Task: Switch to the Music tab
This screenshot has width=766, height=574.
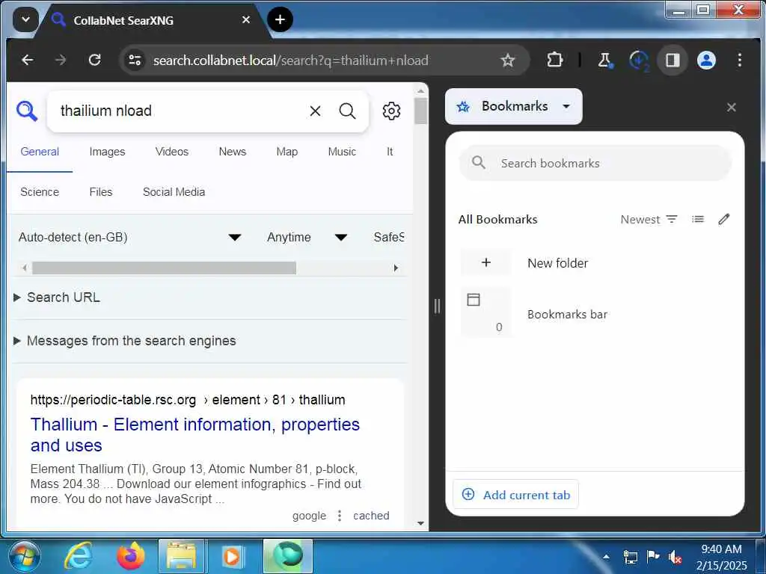Action: pyautogui.click(x=342, y=152)
